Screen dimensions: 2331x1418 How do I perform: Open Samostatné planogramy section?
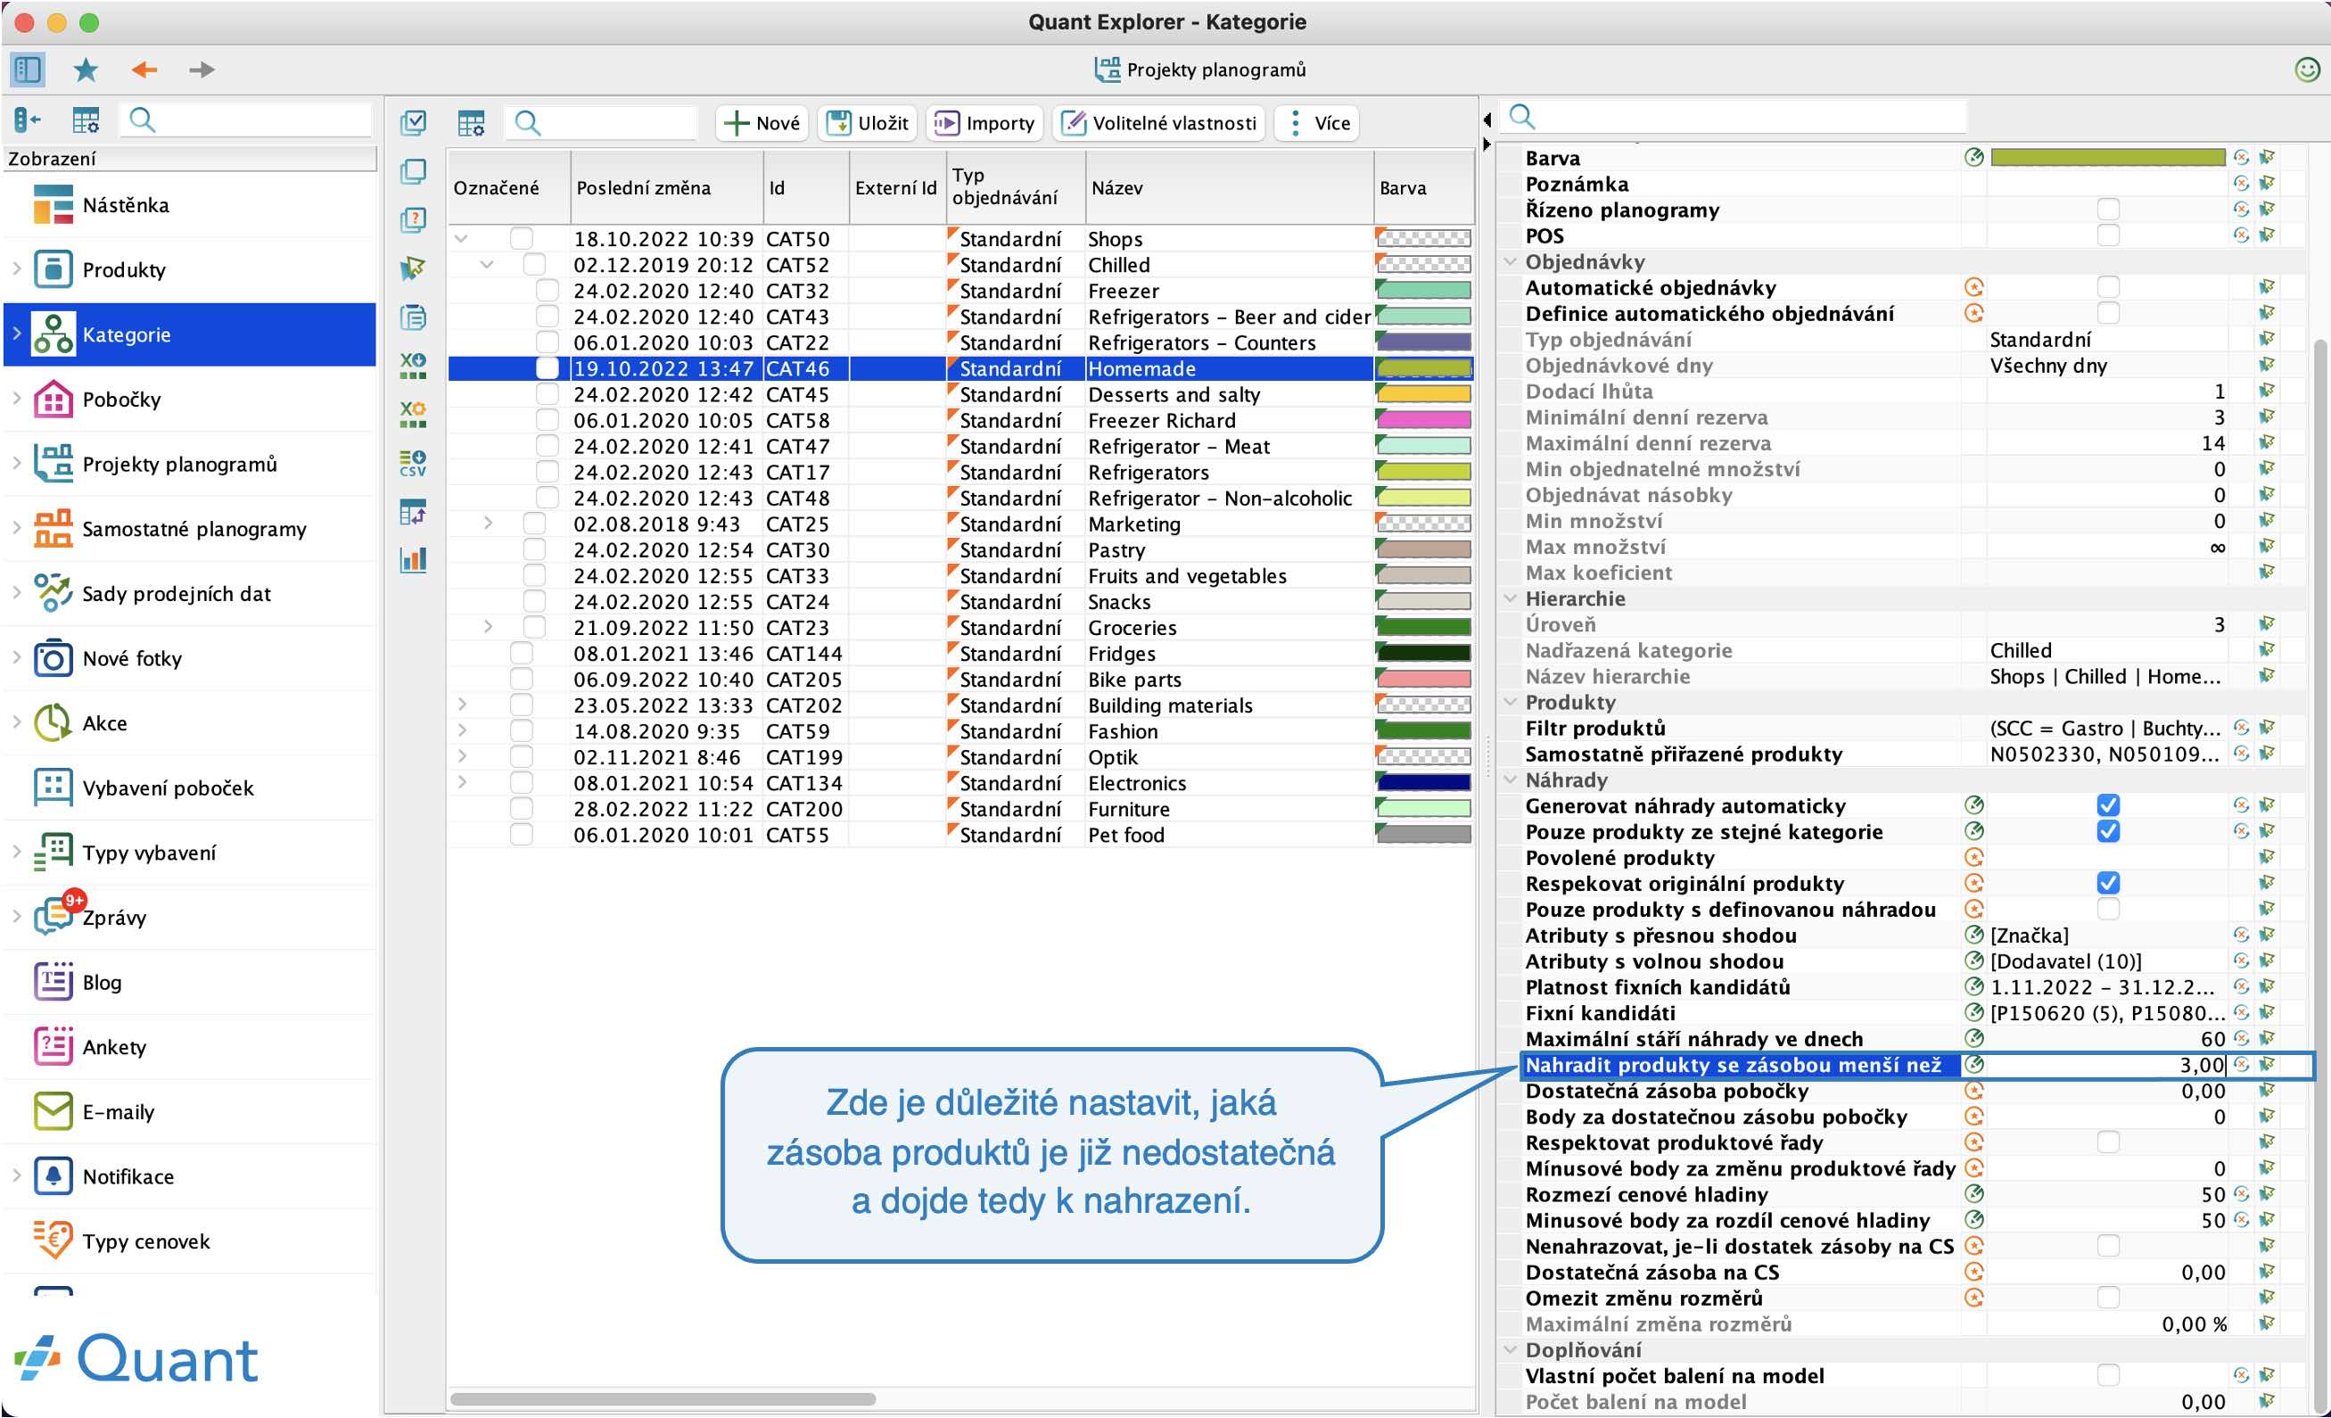click(x=189, y=529)
